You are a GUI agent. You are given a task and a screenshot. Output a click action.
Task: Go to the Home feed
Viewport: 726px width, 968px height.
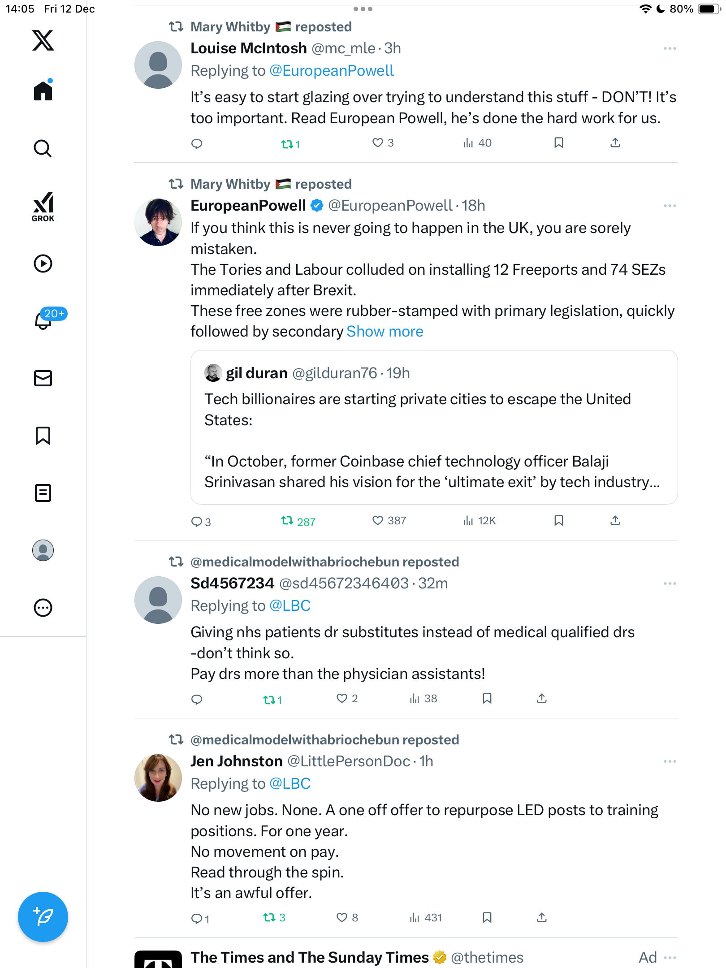click(x=43, y=91)
